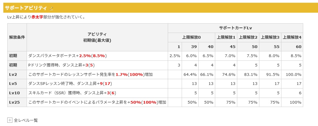Click the 100.0% cell under level 60
Screen dimensions: 318x126
294,74
